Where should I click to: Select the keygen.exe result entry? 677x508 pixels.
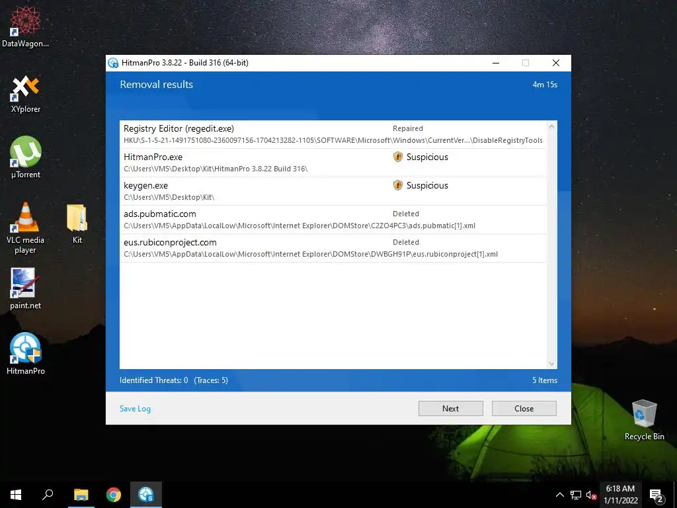click(x=333, y=191)
